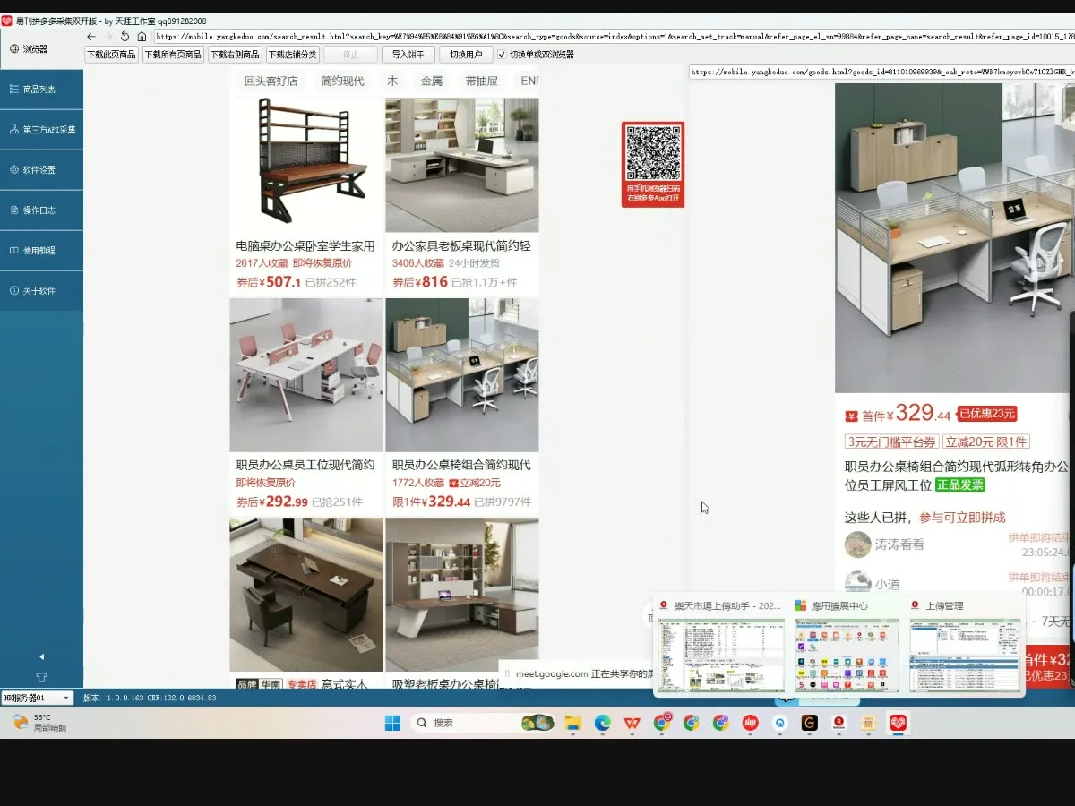Click the 正品发票 green badge
This screenshot has height=806, width=1075.
(960, 484)
